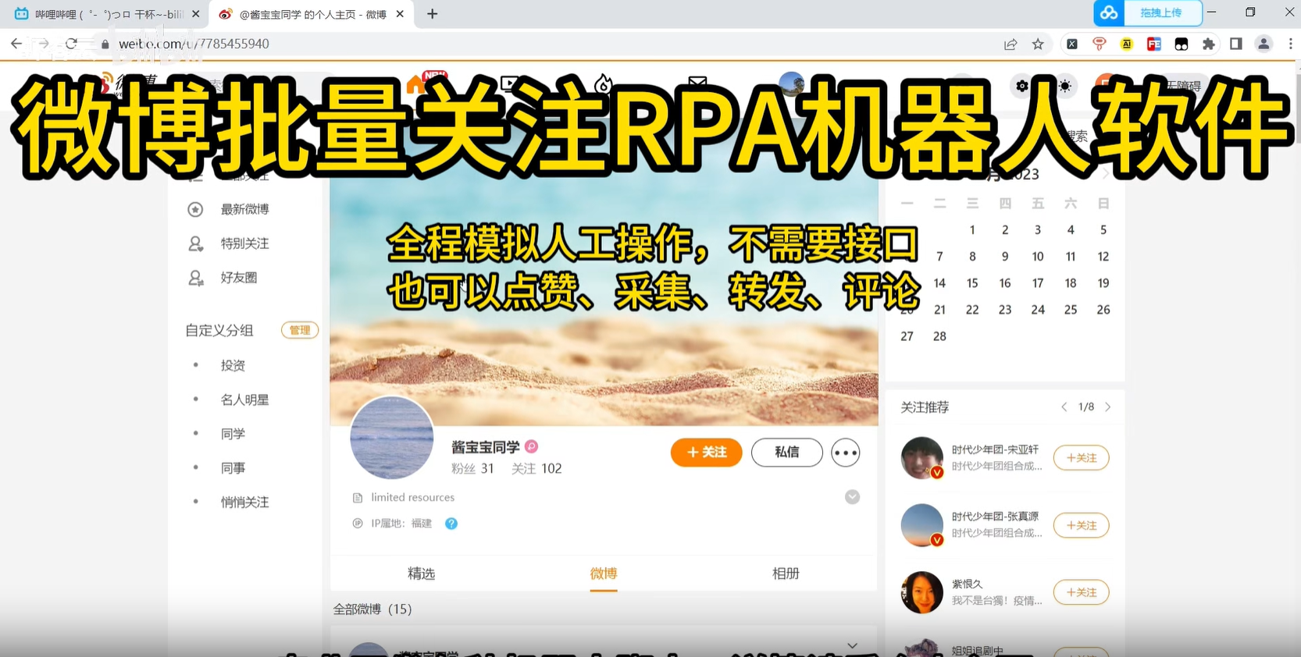The image size is (1301, 657).
Task: Open 最新微博 in sidebar
Action: [x=244, y=209]
